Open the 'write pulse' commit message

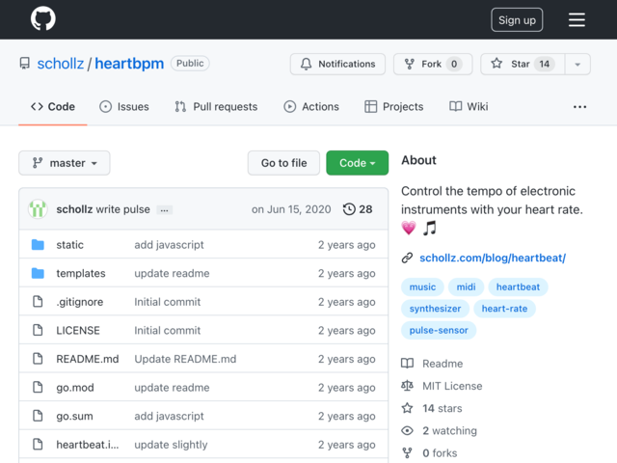pyautogui.click(x=122, y=209)
